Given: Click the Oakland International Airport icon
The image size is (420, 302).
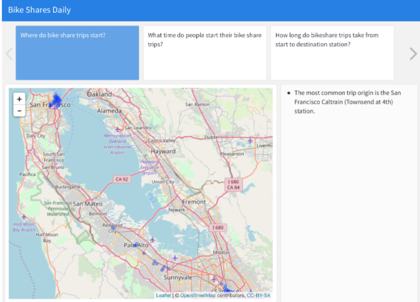Looking at the screenshot, I should pos(117,129).
